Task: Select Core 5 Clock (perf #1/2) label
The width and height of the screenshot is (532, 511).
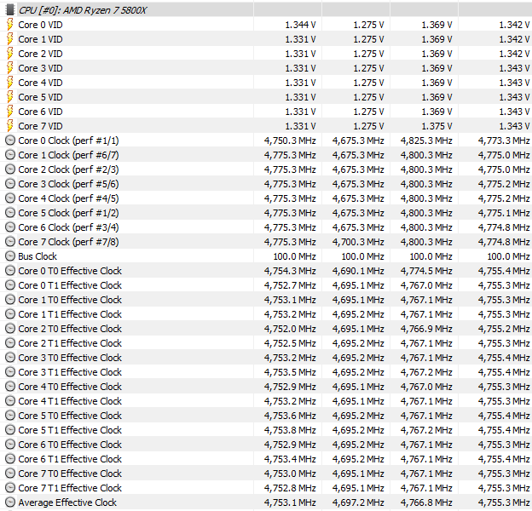Action: coord(68,213)
